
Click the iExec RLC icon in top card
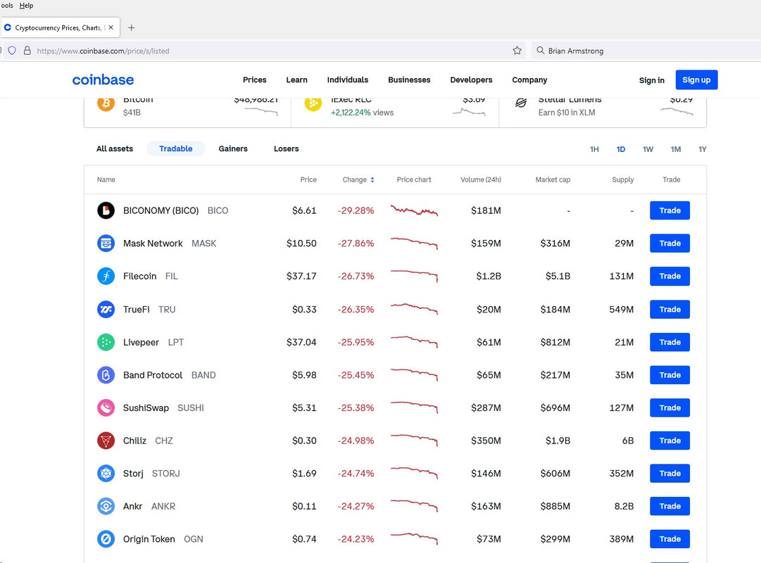point(313,104)
